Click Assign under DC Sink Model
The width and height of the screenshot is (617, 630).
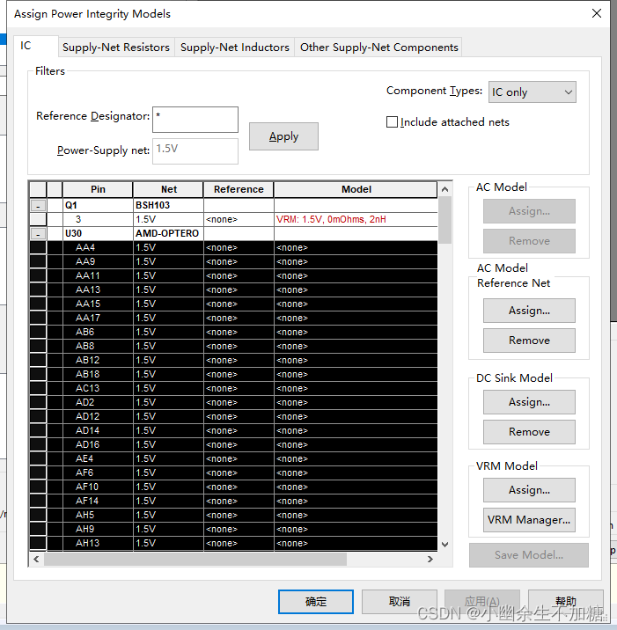pyautogui.click(x=529, y=402)
